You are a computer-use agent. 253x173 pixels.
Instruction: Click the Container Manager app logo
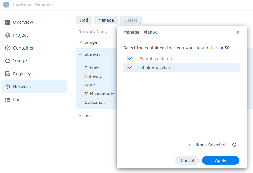[6, 5]
